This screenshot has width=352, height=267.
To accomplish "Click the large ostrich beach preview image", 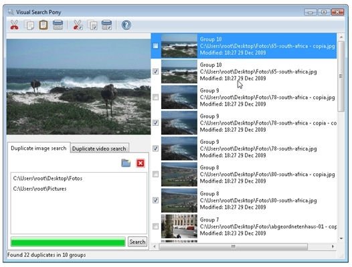I will 78,87.
